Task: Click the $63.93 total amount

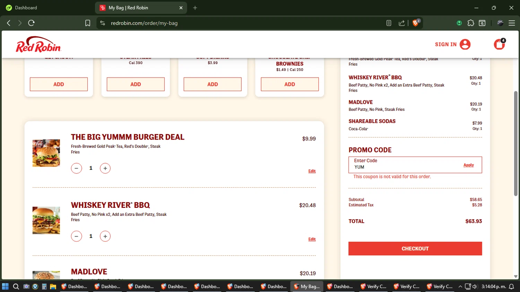Action: coord(474,221)
